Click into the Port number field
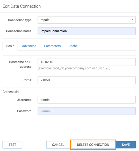This screenshot has height=151, width=139. pos(87,80)
